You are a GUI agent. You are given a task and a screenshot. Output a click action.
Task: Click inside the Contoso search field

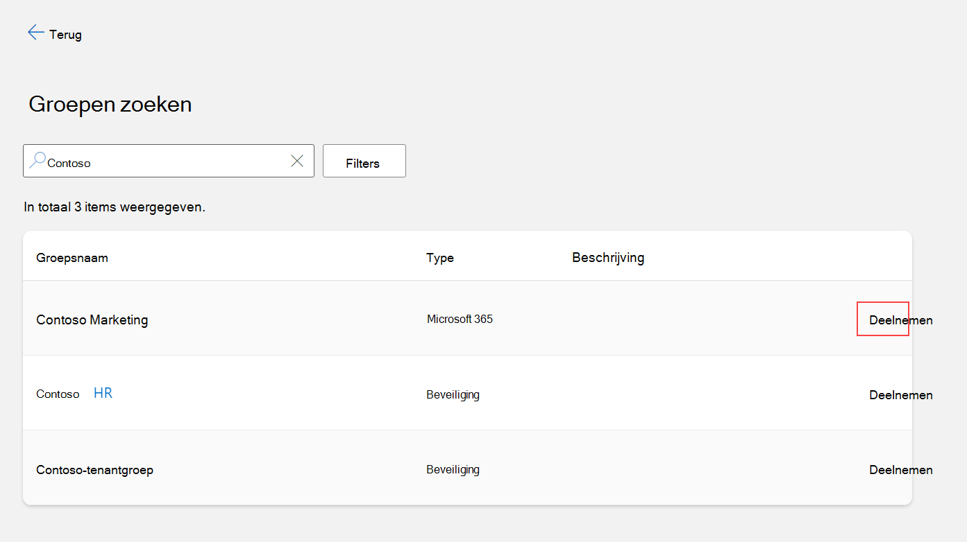(x=169, y=161)
